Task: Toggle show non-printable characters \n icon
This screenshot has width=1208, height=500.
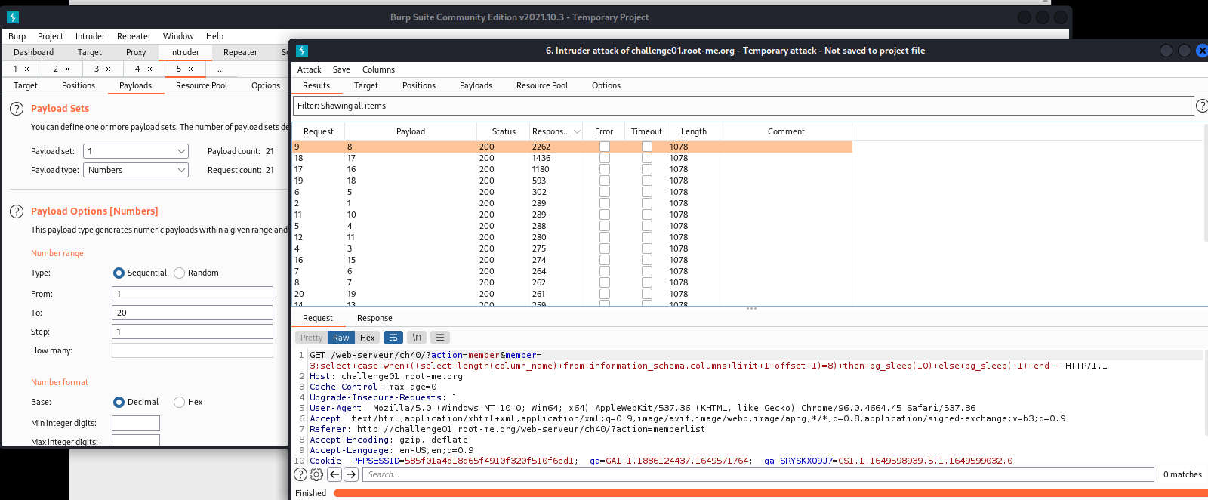Action: coord(417,338)
